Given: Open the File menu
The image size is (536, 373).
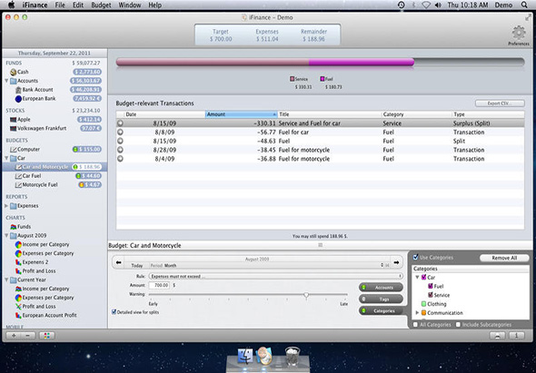Looking at the screenshot, I should click(60, 5).
